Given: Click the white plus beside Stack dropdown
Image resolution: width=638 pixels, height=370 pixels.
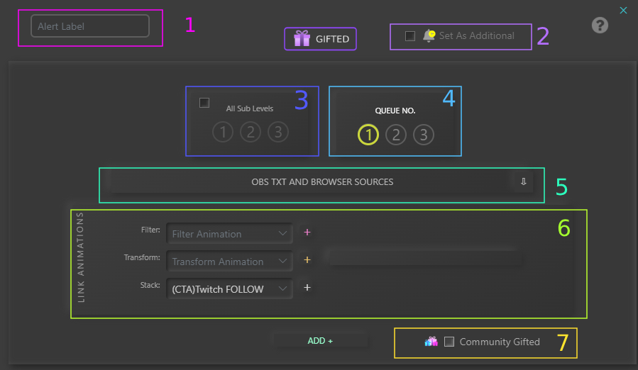Looking at the screenshot, I should (x=307, y=288).
